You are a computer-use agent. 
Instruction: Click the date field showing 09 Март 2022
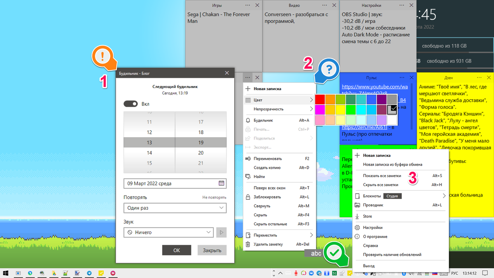pos(175,183)
